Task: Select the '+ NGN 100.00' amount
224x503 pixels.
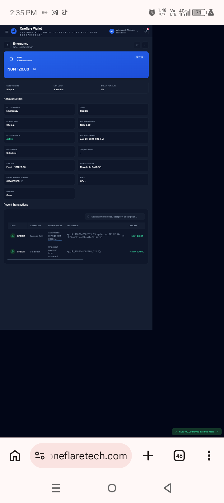Action: tap(137, 251)
